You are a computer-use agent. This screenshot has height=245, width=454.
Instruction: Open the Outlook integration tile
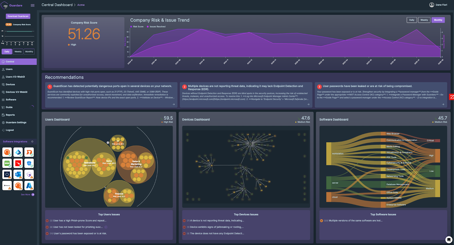(x=18, y=174)
